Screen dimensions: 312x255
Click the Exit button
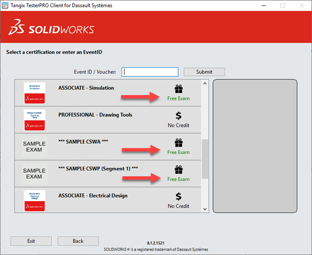[31, 241]
